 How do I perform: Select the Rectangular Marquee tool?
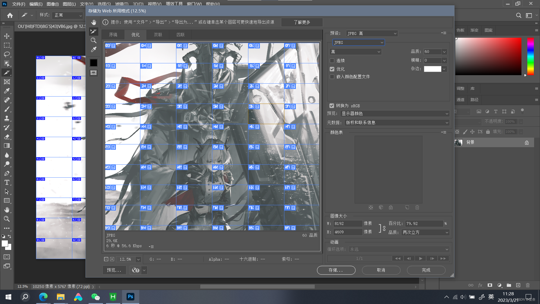click(7, 45)
